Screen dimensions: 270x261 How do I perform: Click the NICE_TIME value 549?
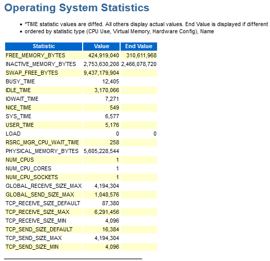pyautogui.click(x=114, y=107)
